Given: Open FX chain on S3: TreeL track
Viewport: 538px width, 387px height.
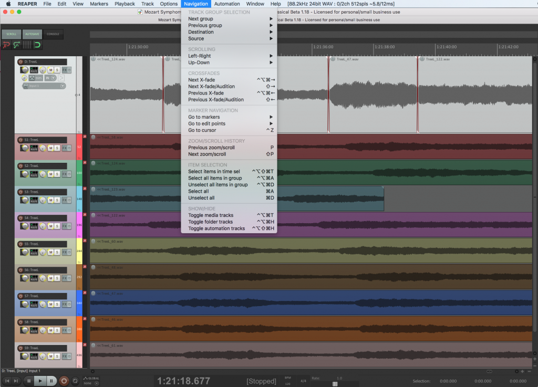Looking at the screenshot, I should [x=65, y=200].
